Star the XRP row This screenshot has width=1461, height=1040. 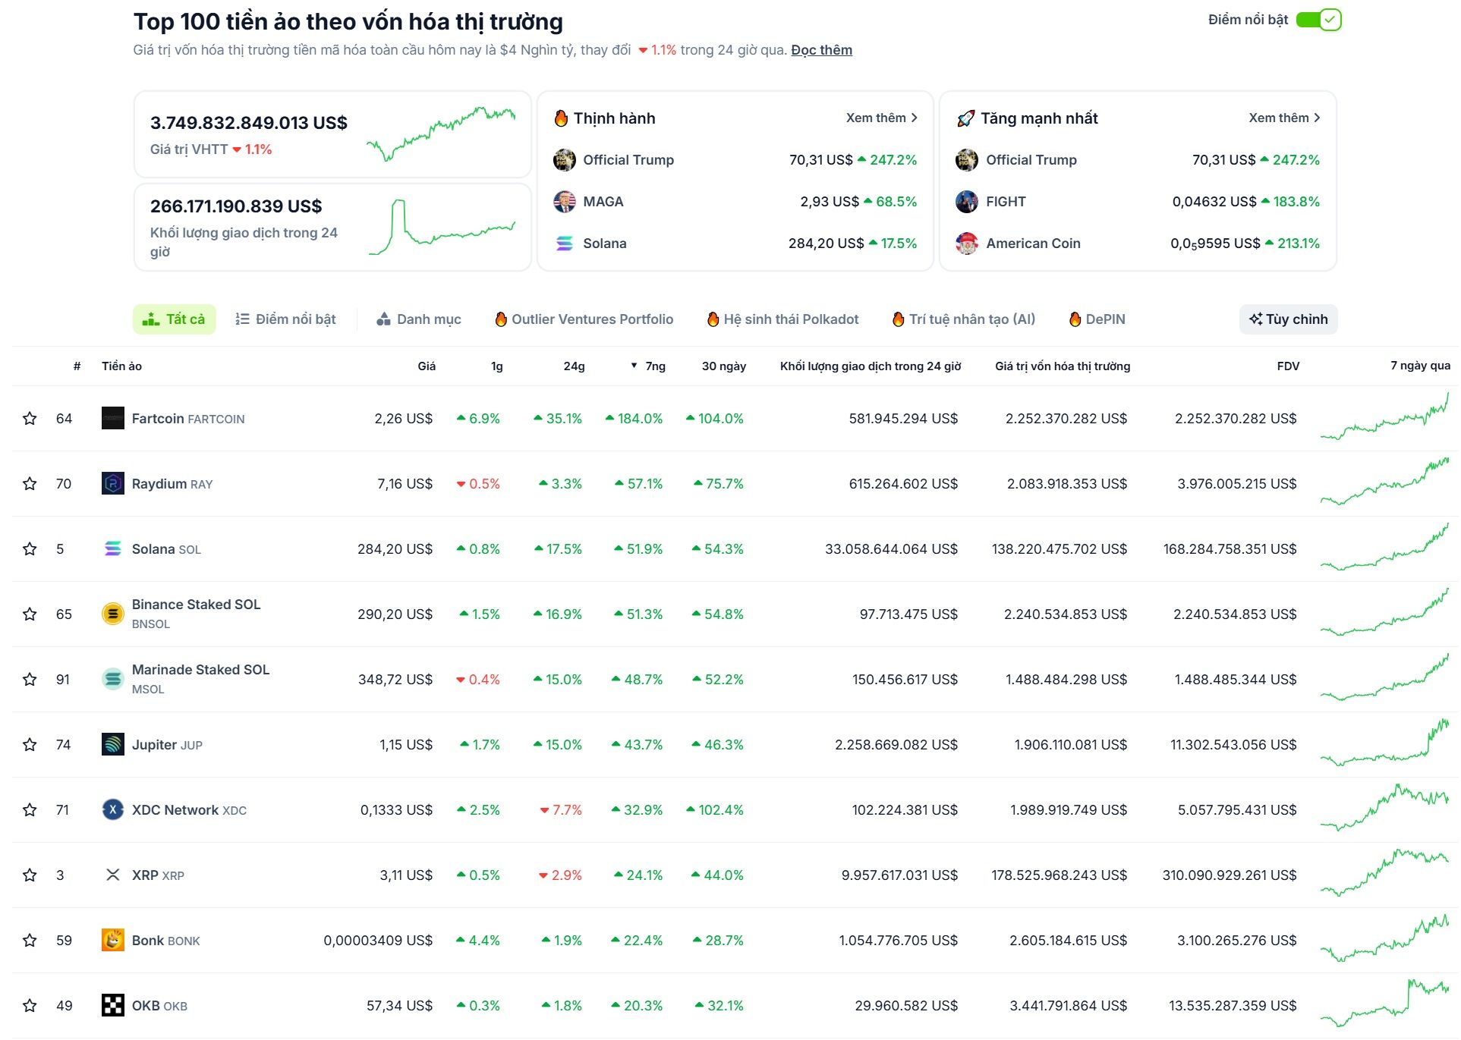[x=30, y=875]
